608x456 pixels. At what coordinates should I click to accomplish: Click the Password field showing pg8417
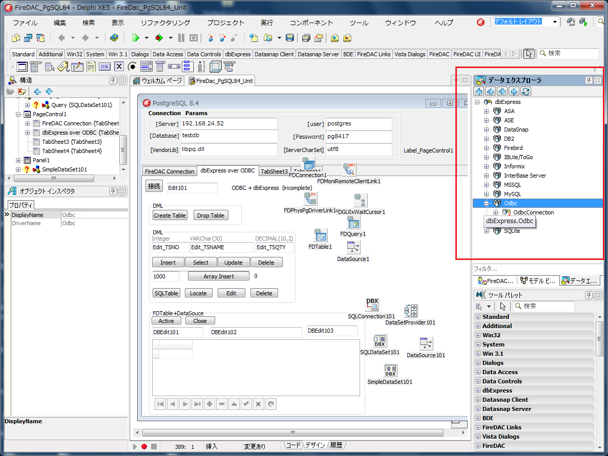pyautogui.click(x=359, y=136)
